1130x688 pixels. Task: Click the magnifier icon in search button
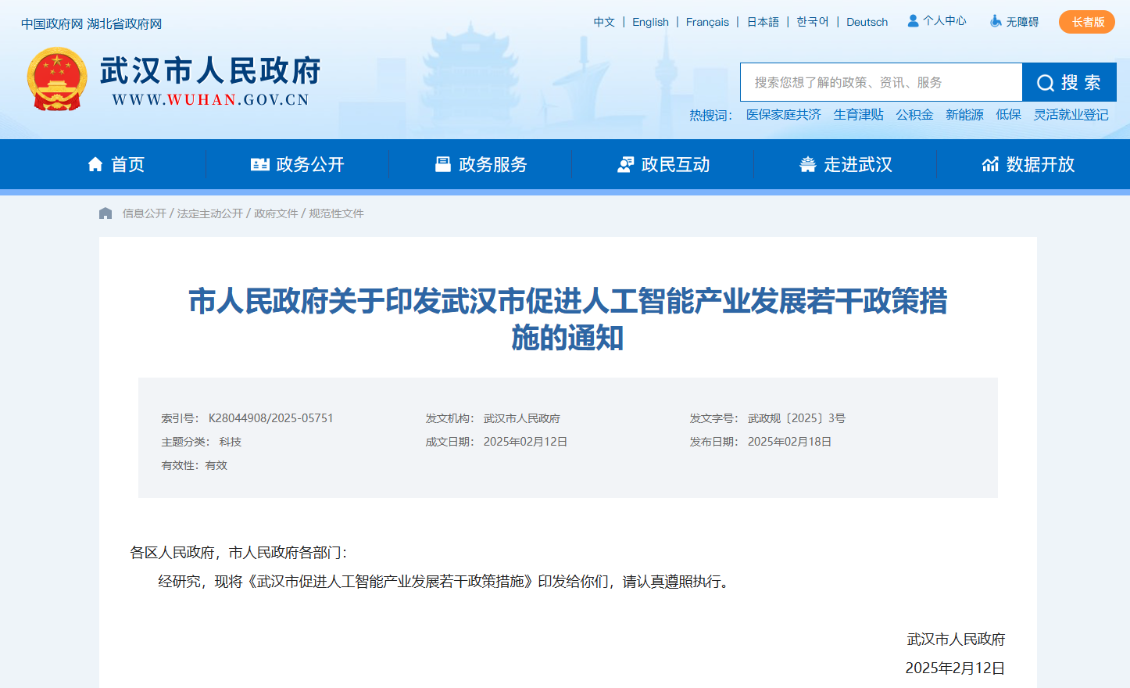1045,83
